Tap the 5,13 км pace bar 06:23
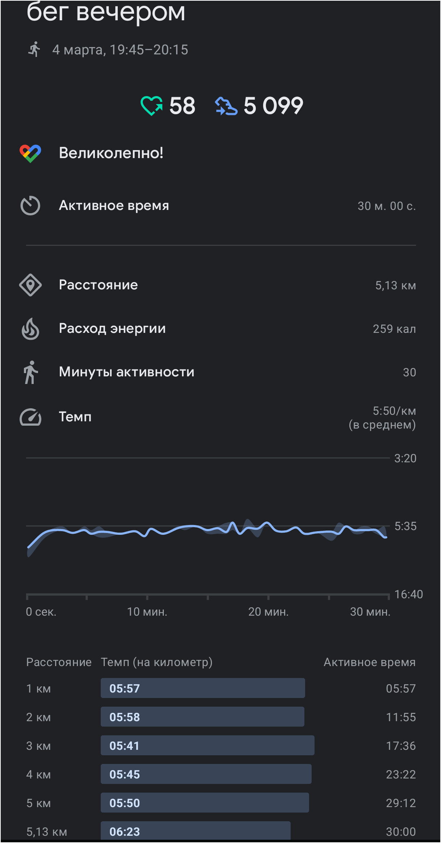The height and width of the screenshot is (843, 441). click(195, 831)
